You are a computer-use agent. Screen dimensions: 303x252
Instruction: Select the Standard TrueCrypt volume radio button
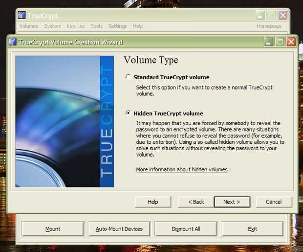coord(128,77)
